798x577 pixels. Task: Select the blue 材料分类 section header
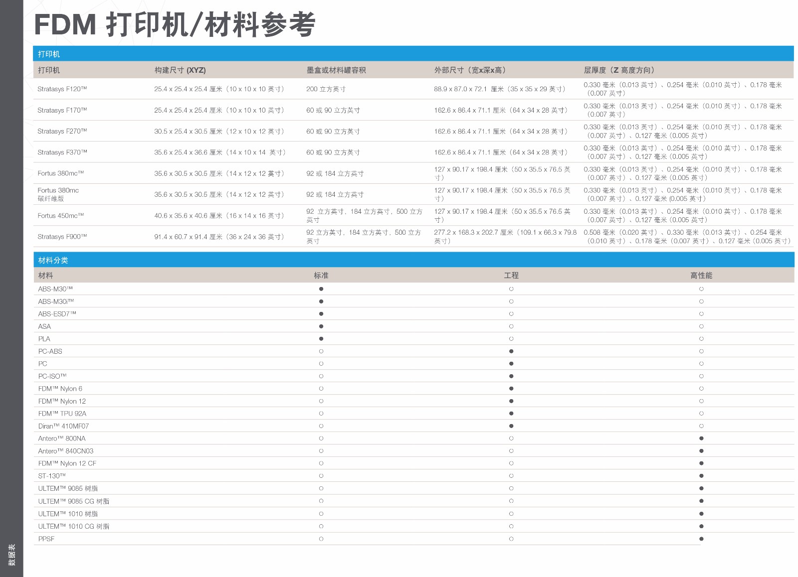[x=53, y=260]
